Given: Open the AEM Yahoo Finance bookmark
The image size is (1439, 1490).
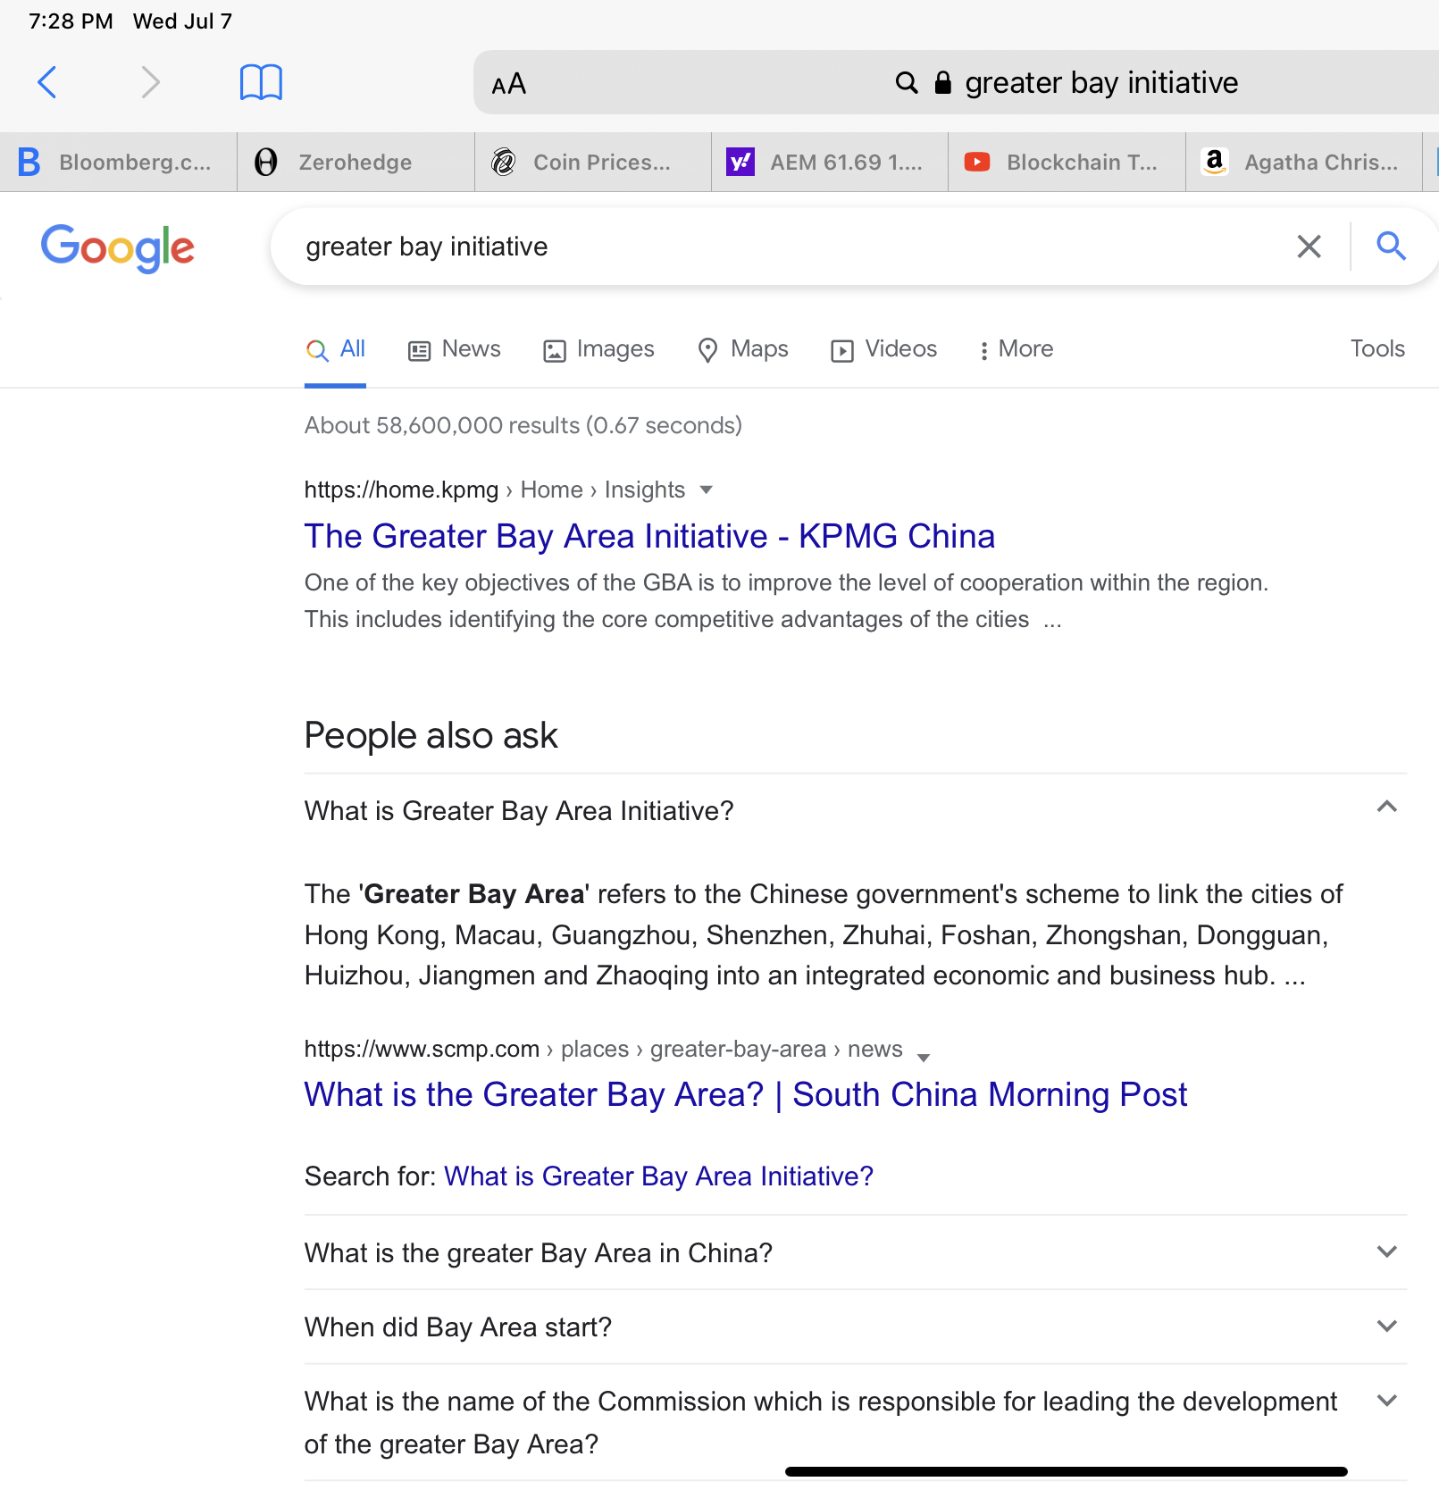Looking at the screenshot, I should 829,162.
